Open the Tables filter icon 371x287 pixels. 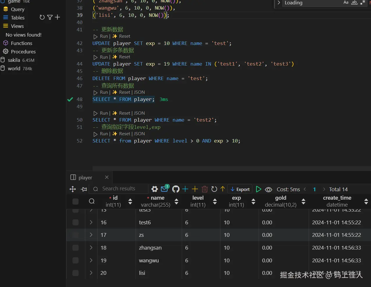[x=50, y=17]
